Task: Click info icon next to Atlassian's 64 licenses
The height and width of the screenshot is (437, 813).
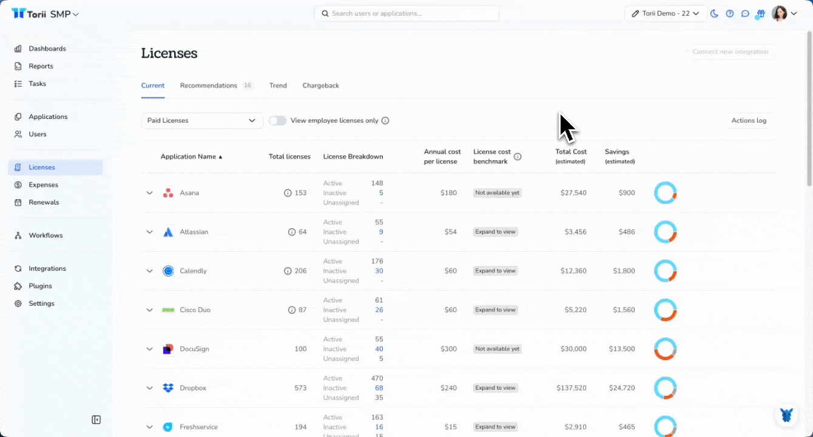Action: (x=292, y=232)
